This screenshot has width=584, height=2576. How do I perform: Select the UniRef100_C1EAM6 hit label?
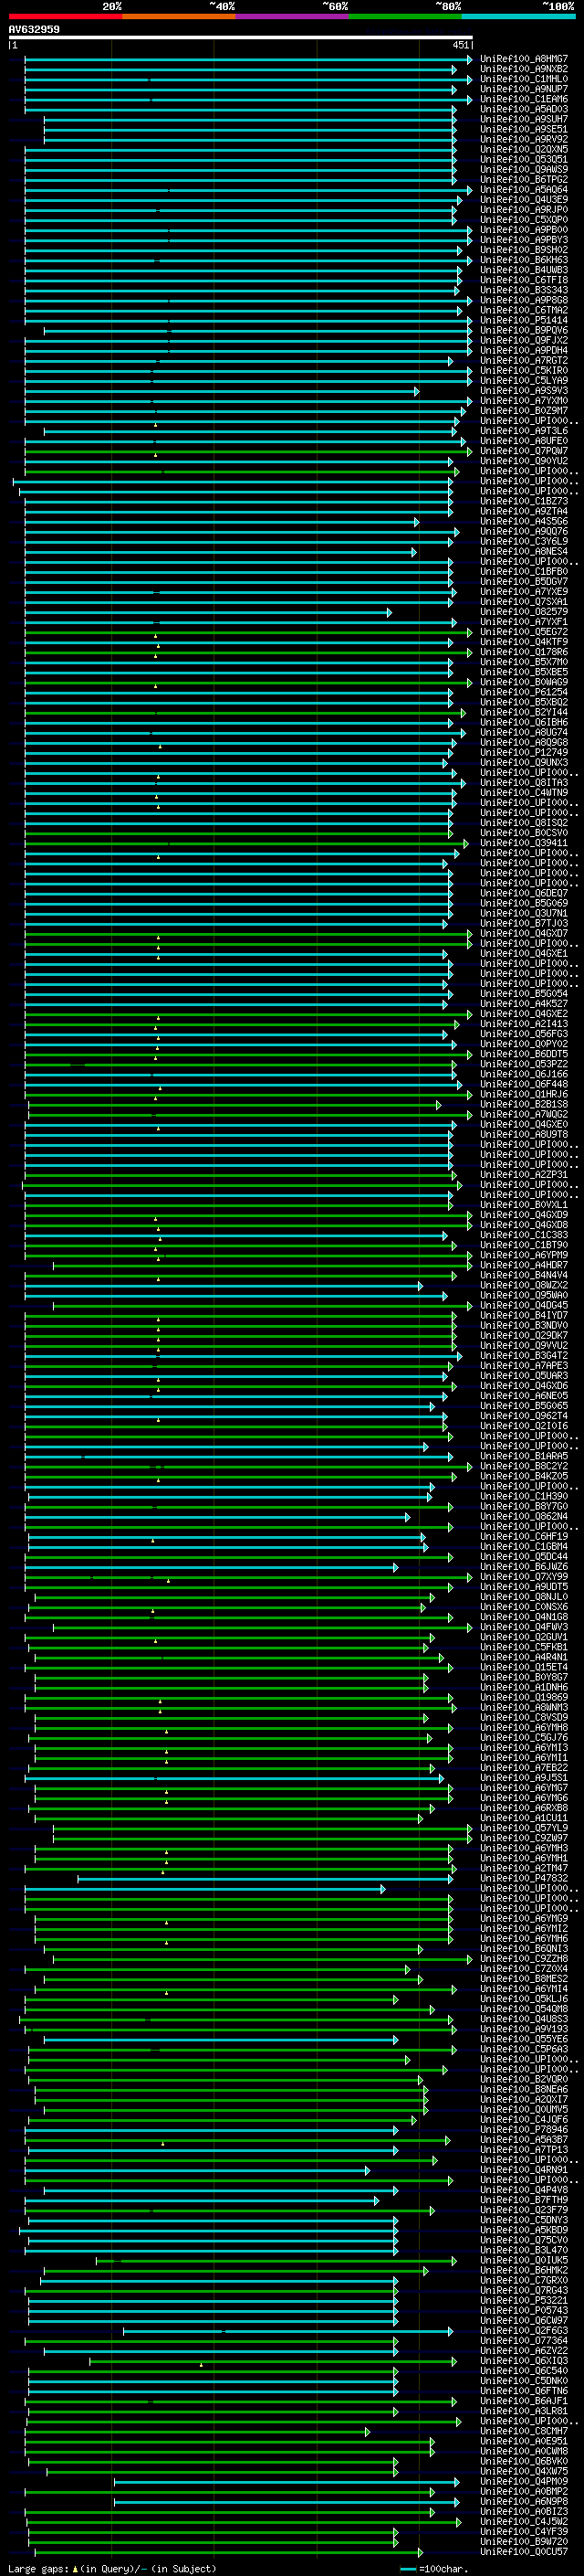click(524, 99)
